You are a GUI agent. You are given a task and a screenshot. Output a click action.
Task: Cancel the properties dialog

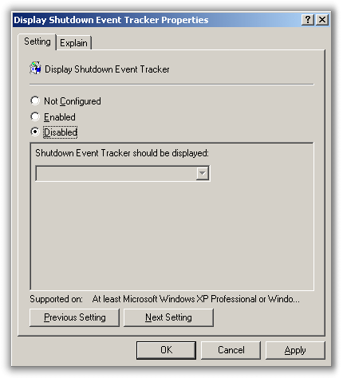(x=231, y=350)
